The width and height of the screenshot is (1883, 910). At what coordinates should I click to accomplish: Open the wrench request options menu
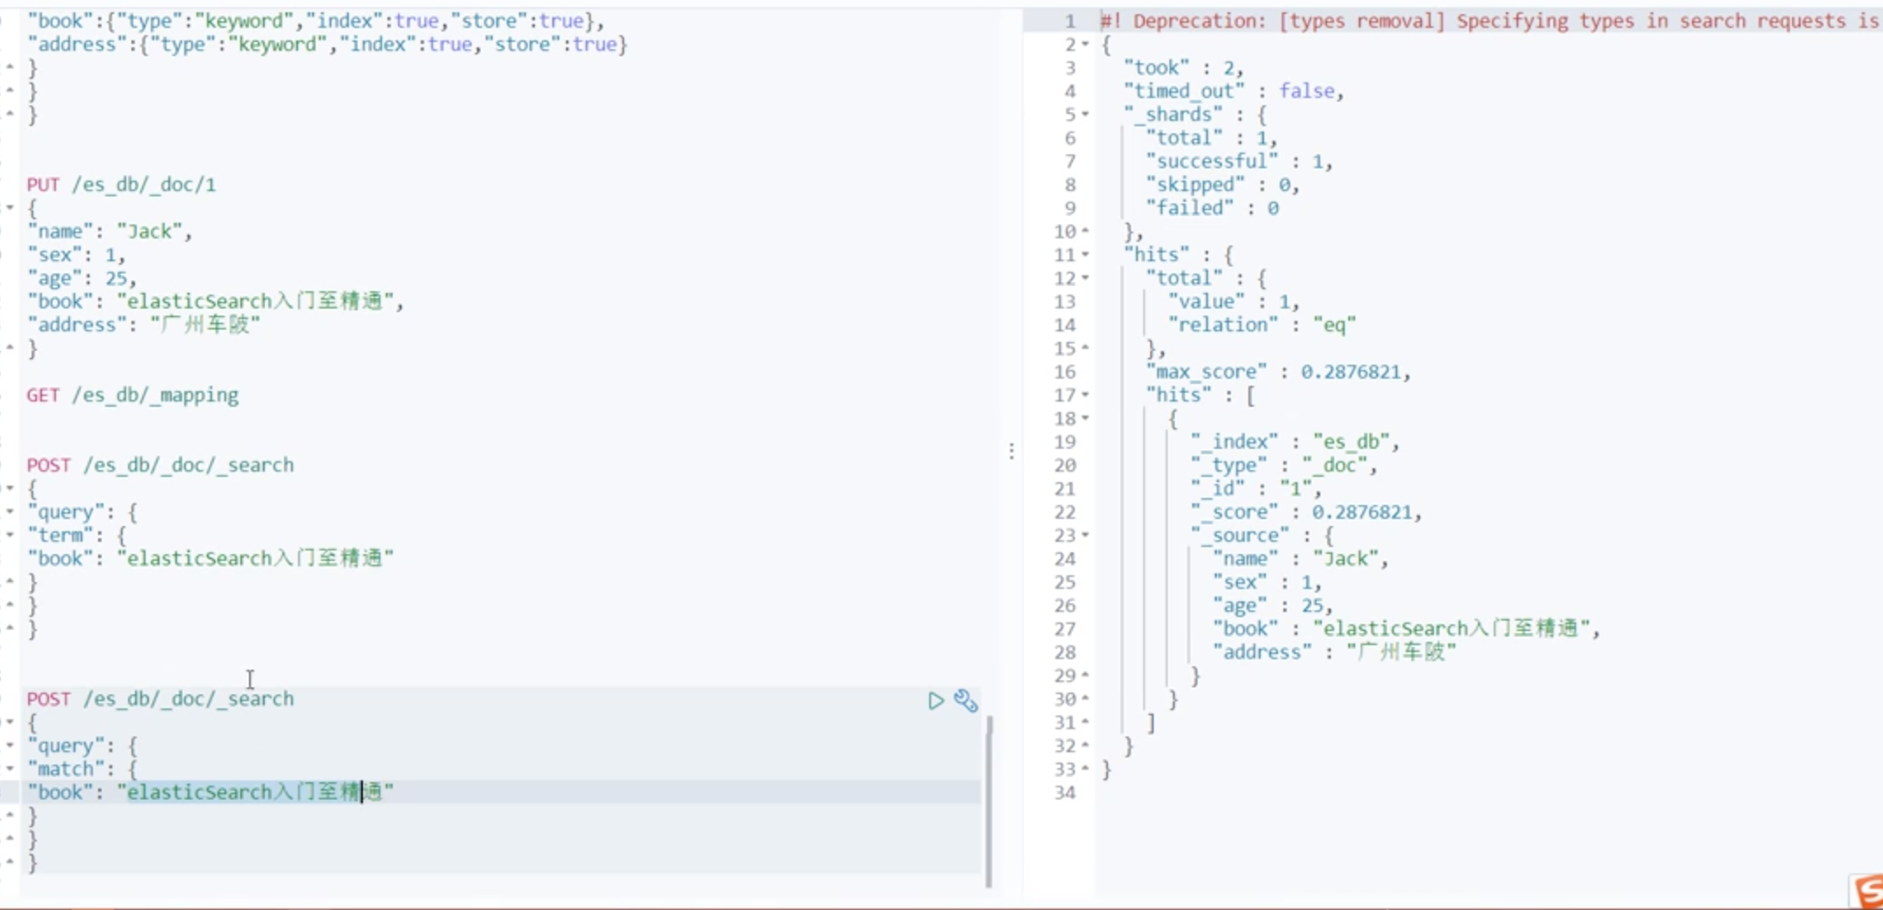(966, 700)
